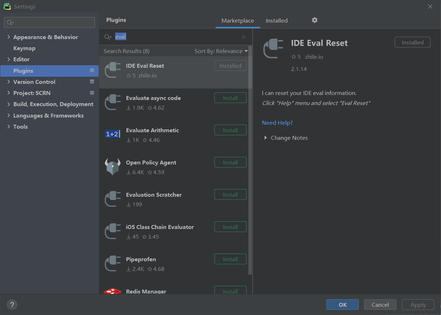Select the Evaluation Scratcher title

[x=154, y=195]
